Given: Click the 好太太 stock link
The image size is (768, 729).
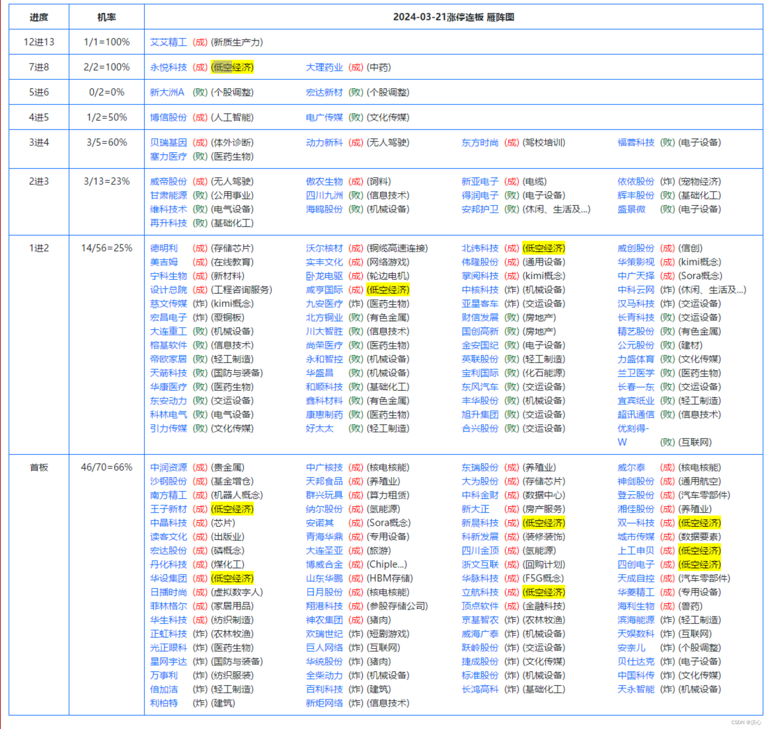Looking at the screenshot, I should [x=319, y=429].
